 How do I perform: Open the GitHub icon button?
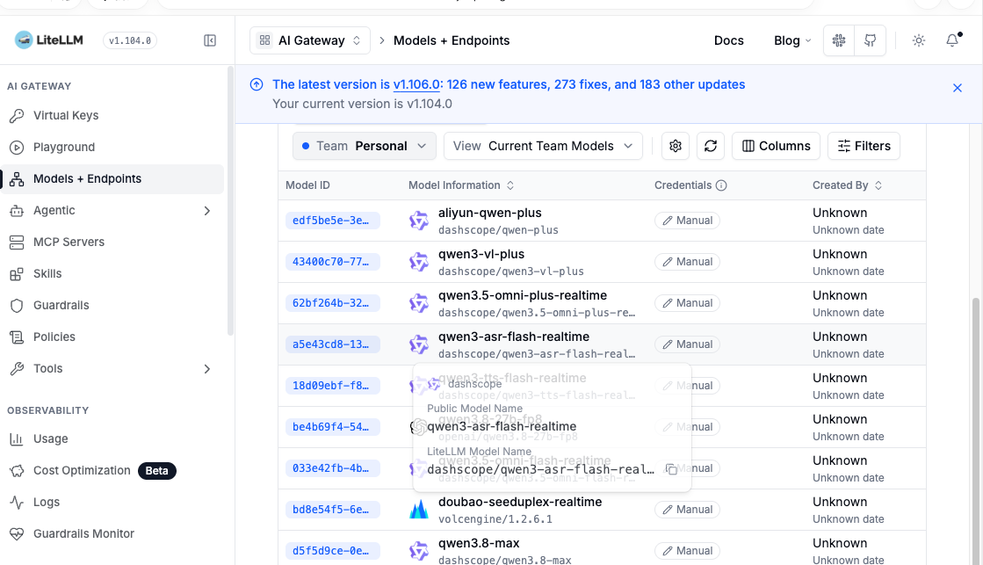tap(871, 40)
